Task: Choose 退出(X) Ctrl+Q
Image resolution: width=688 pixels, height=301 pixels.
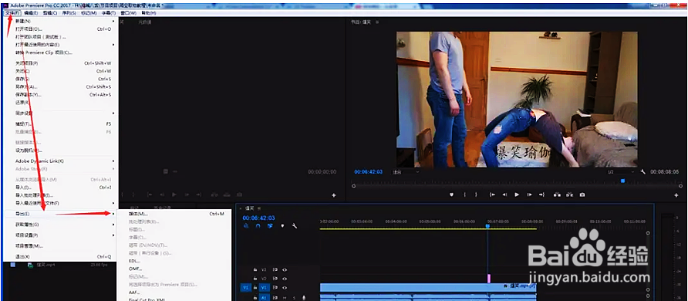Action: 60,257
